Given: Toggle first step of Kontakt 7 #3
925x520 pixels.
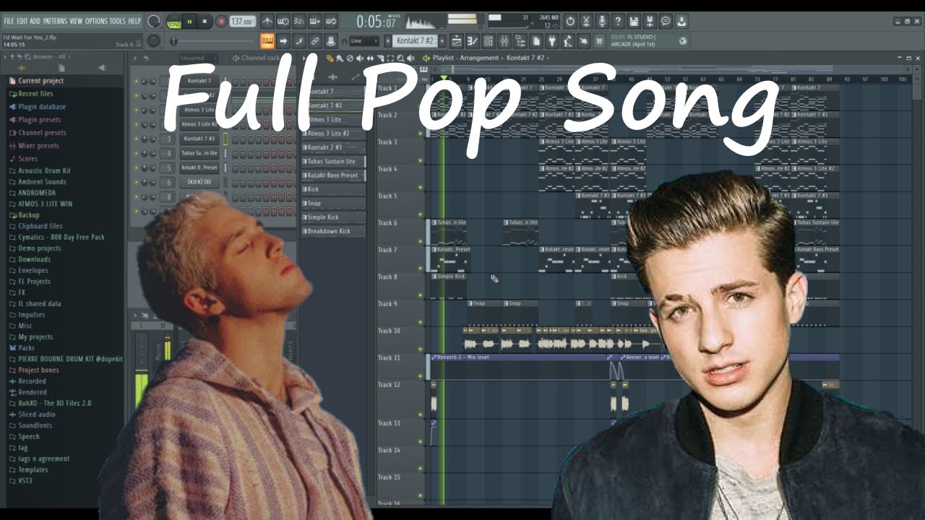Looking at the screenshot, I should (235, 139).
